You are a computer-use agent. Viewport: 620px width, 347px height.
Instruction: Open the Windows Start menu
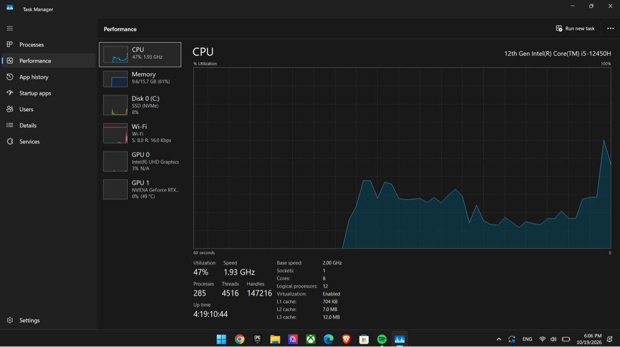coord(221,339)
